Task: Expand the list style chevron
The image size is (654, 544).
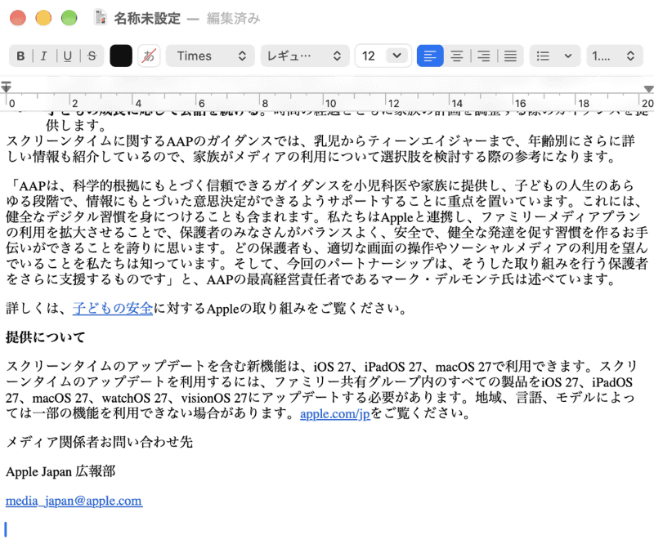Action: (567, 56)
